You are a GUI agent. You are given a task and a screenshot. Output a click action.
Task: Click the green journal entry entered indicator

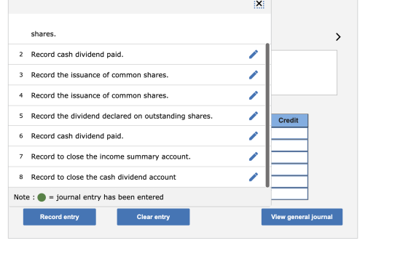(42, 197)
